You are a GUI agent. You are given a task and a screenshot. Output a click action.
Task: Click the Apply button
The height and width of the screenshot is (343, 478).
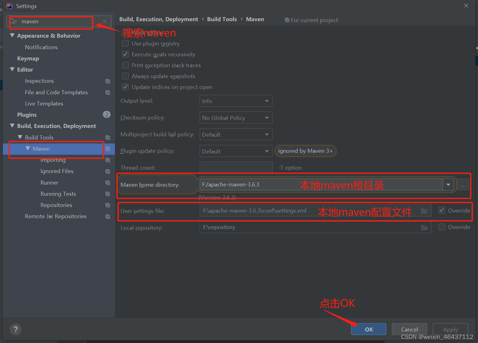pos(450,329)
